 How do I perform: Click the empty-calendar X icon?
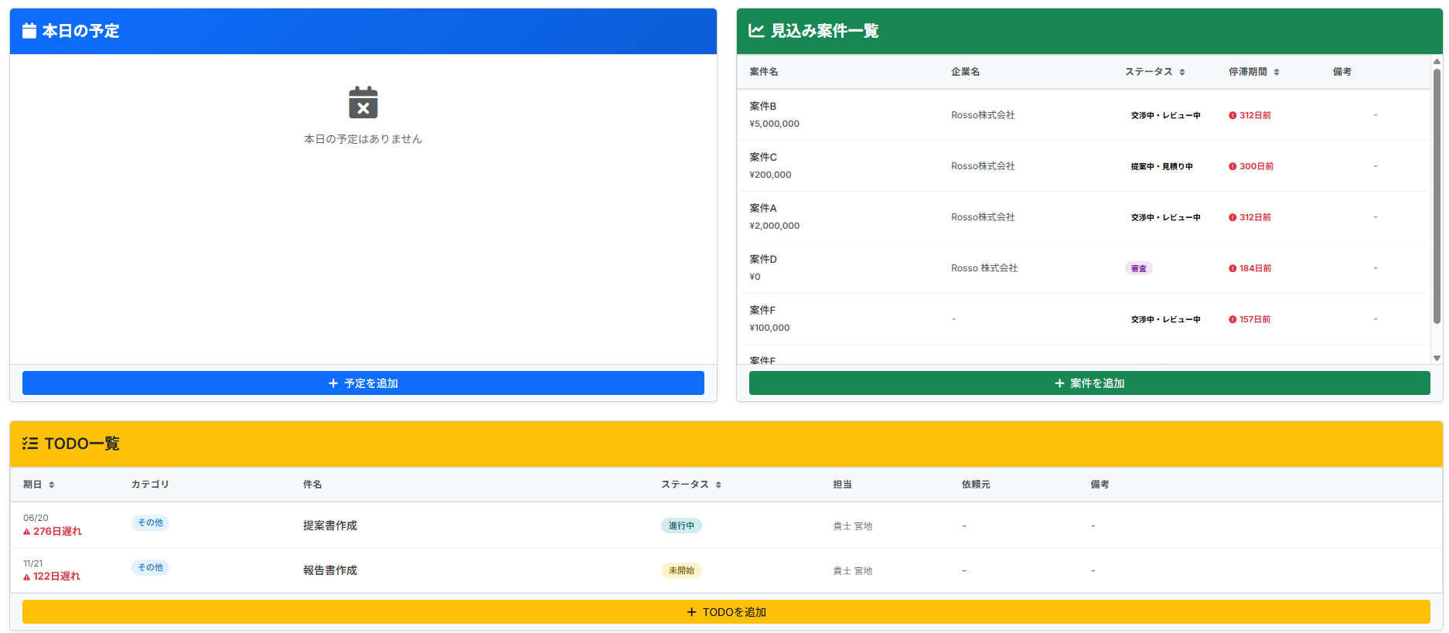point(363,103)
